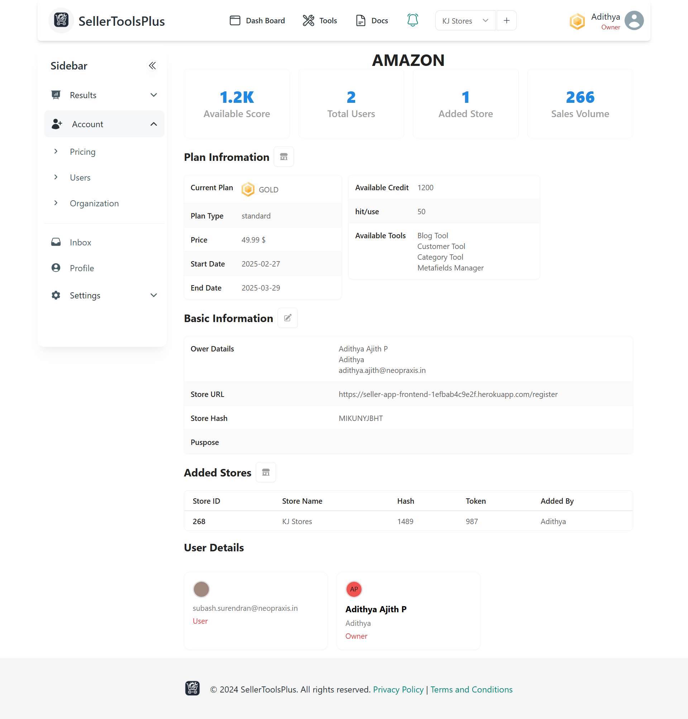
Task: Click the Account person-plus icon
Action: [x=57, y=124]
